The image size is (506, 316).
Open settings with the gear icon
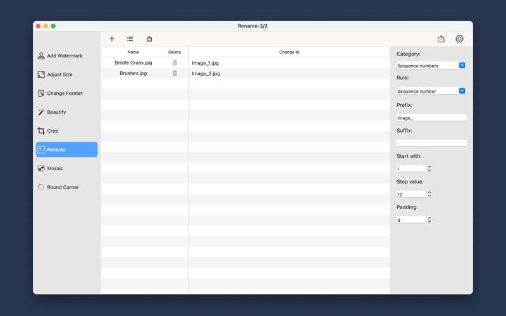click(459, 39)
